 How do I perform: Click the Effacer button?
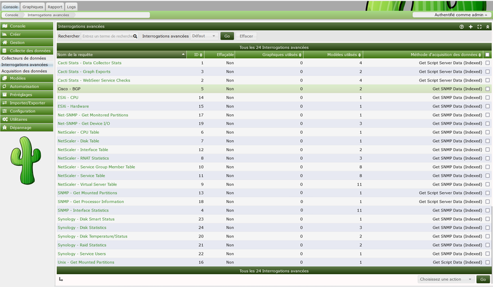pos(246,36)
